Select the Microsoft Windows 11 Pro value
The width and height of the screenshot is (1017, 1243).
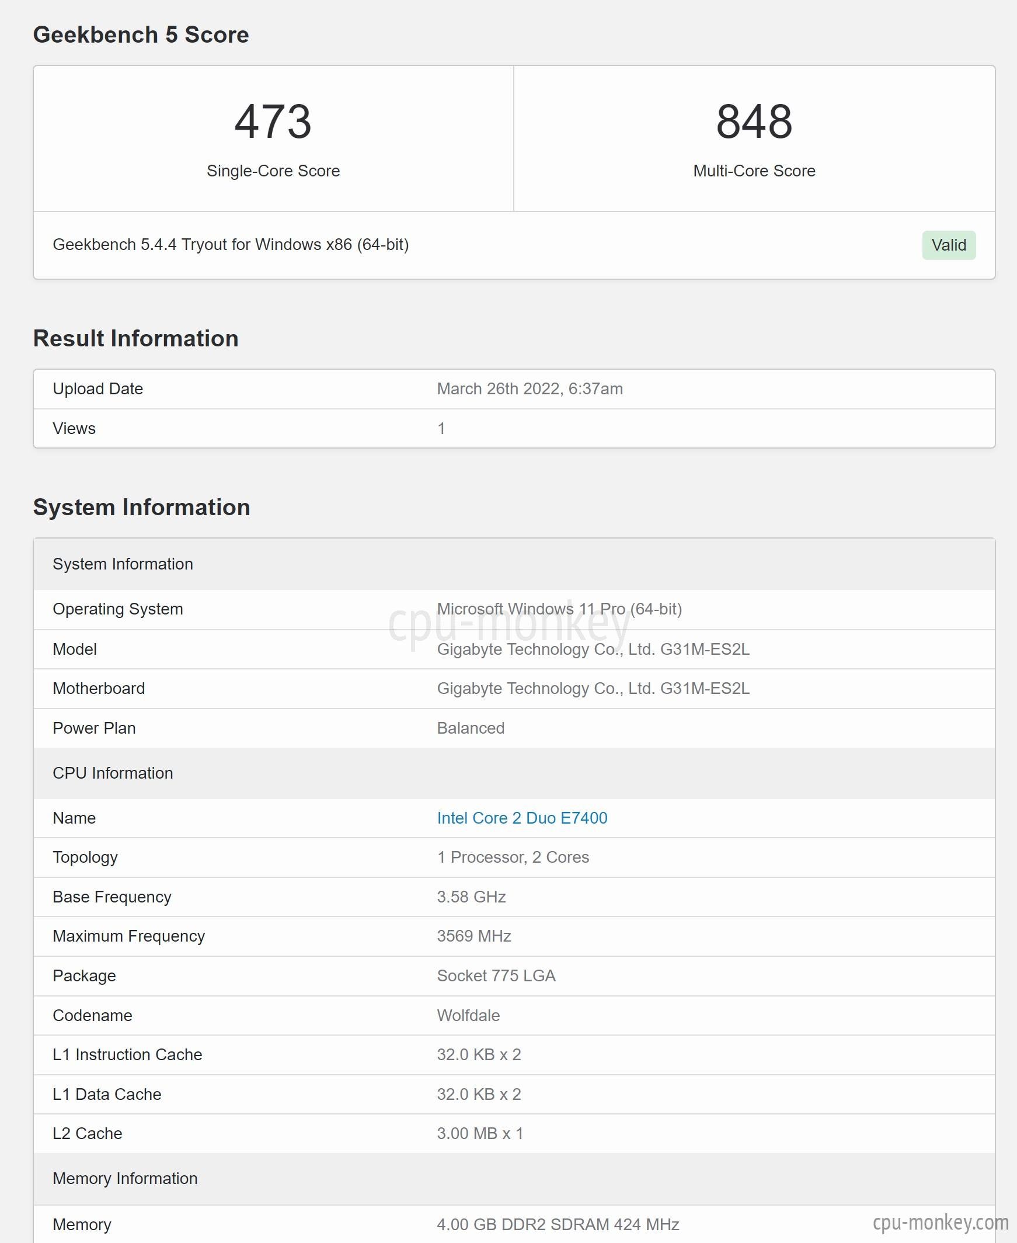559,609
